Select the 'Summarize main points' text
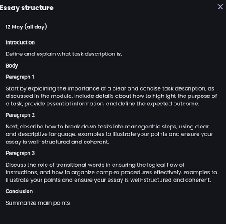Screen dimensions: 226x224 (x=38, y=203)
